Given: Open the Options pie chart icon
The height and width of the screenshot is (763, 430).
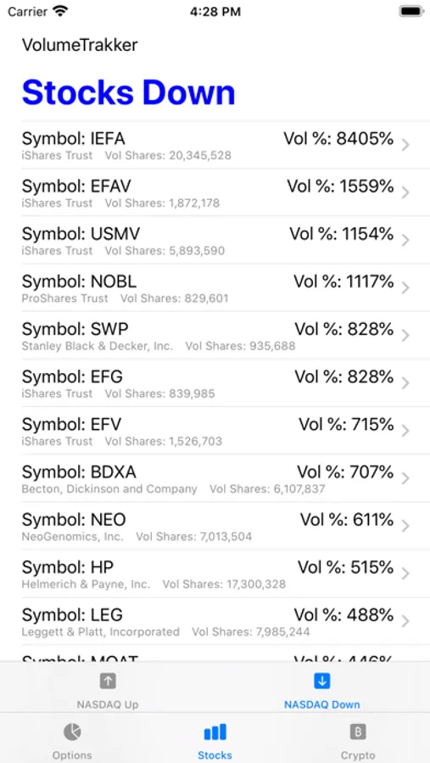Looking at the screenshot, I should 72,732.
